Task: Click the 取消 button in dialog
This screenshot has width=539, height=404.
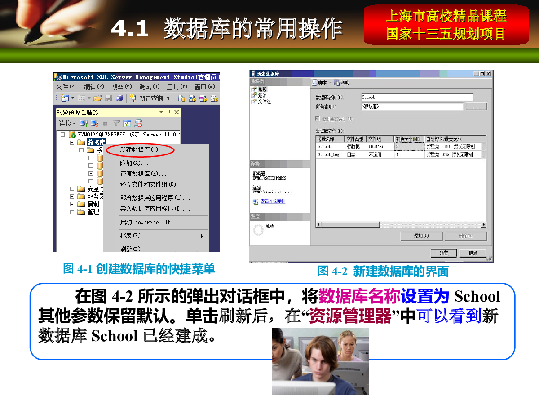Action: 473,253
